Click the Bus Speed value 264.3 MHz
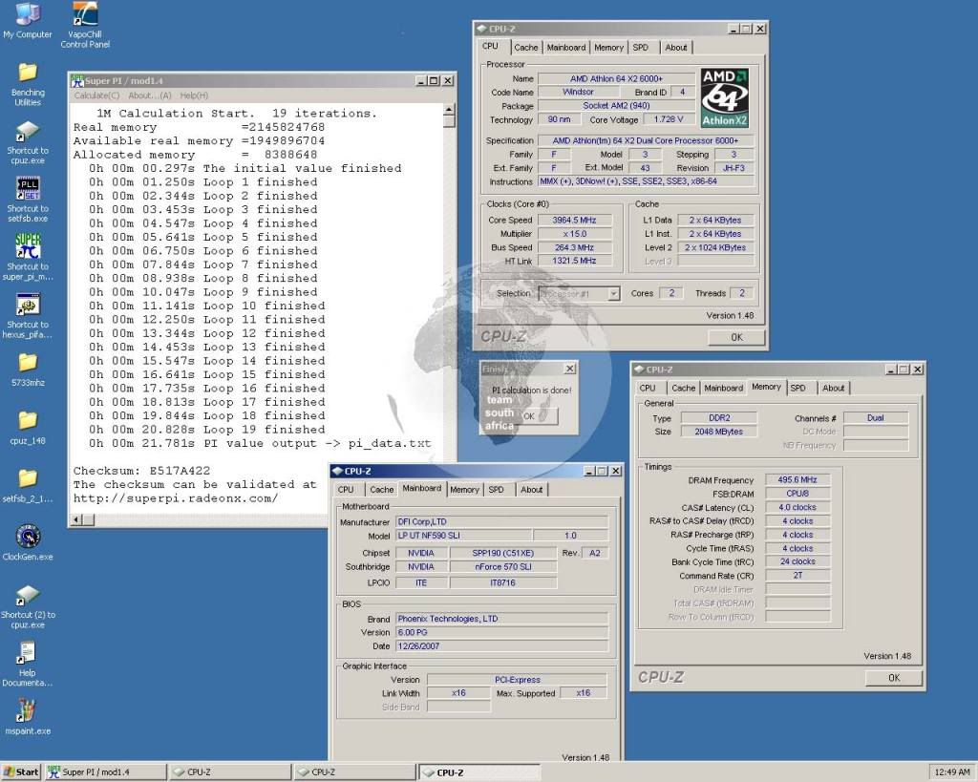This screenshot has width=978, height=782. pyautogui.click(x=574, y=247)
